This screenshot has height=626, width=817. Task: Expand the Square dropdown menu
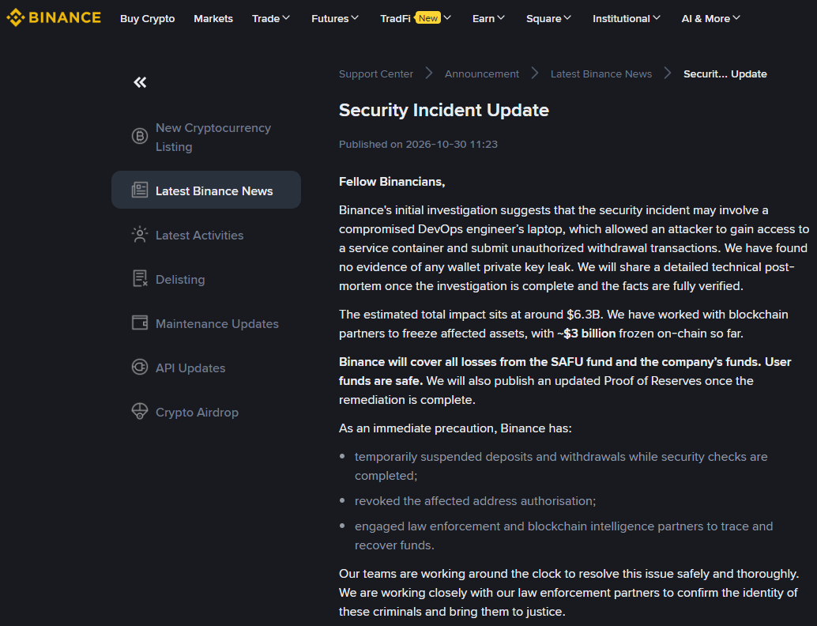tap(548, 18)
